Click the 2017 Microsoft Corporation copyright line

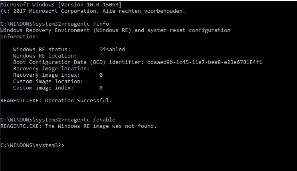click(x=93, y=11)
